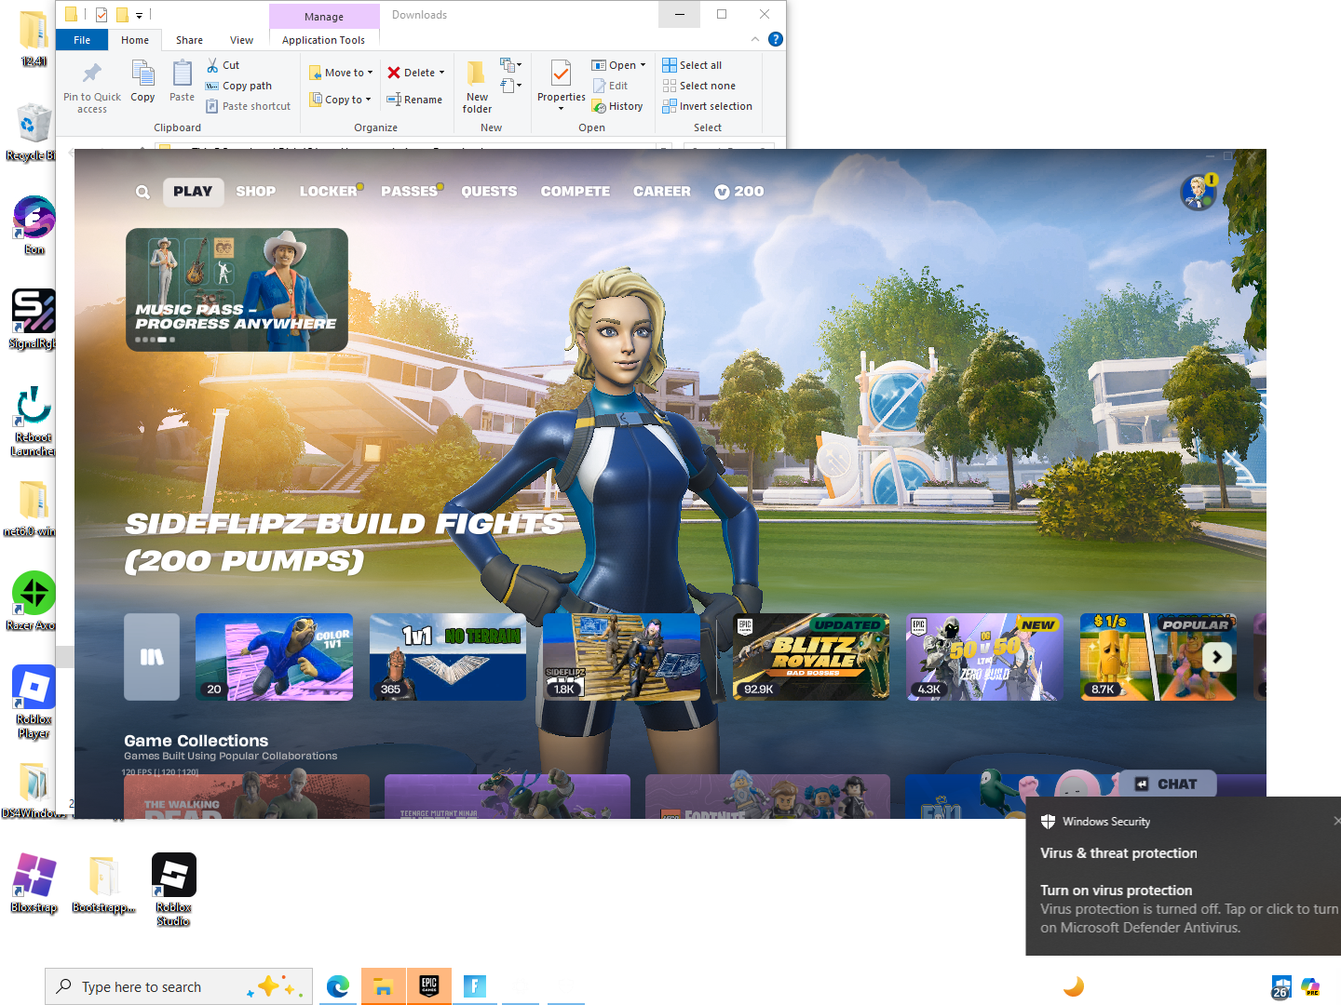This screenshot has height=1005, width=1341.
Task: Switch to Fortnite SHOP tab
Action: pos(255,192)
